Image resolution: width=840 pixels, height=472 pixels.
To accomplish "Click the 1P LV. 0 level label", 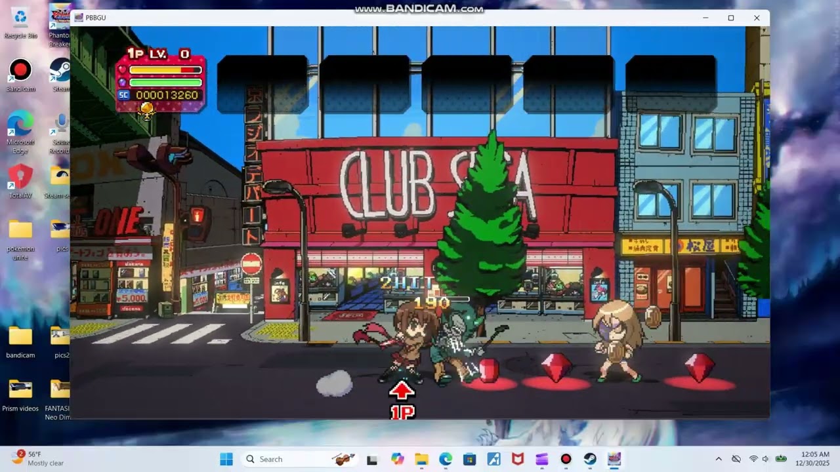I will pos(158,54).
